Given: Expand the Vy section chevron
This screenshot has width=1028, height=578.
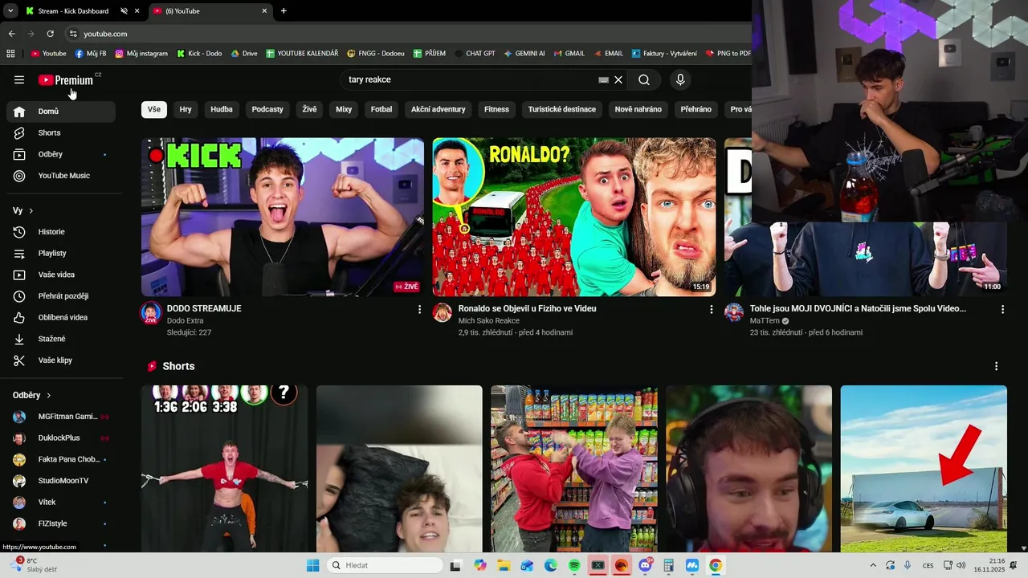Looking at the screenshot, I should [31, 211].
